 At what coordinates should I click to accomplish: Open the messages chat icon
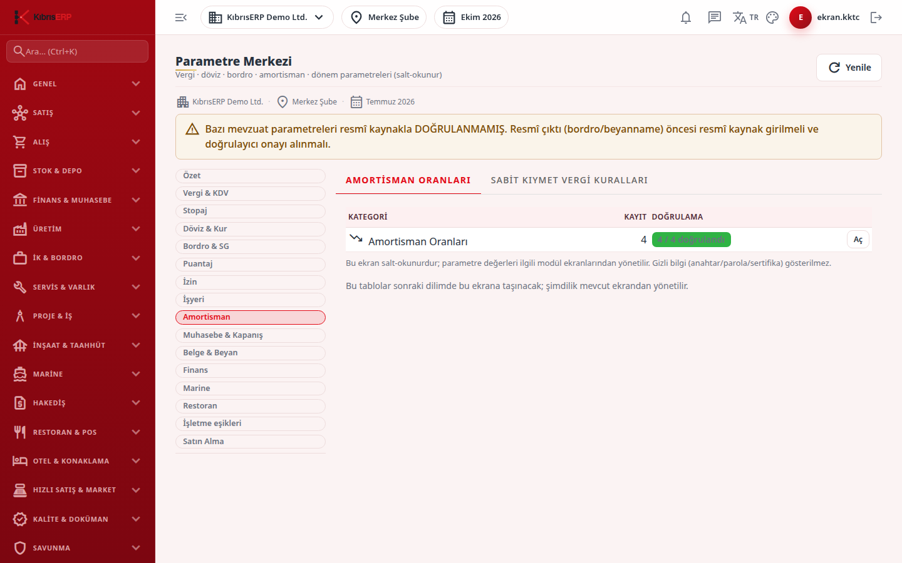point(715,18)
